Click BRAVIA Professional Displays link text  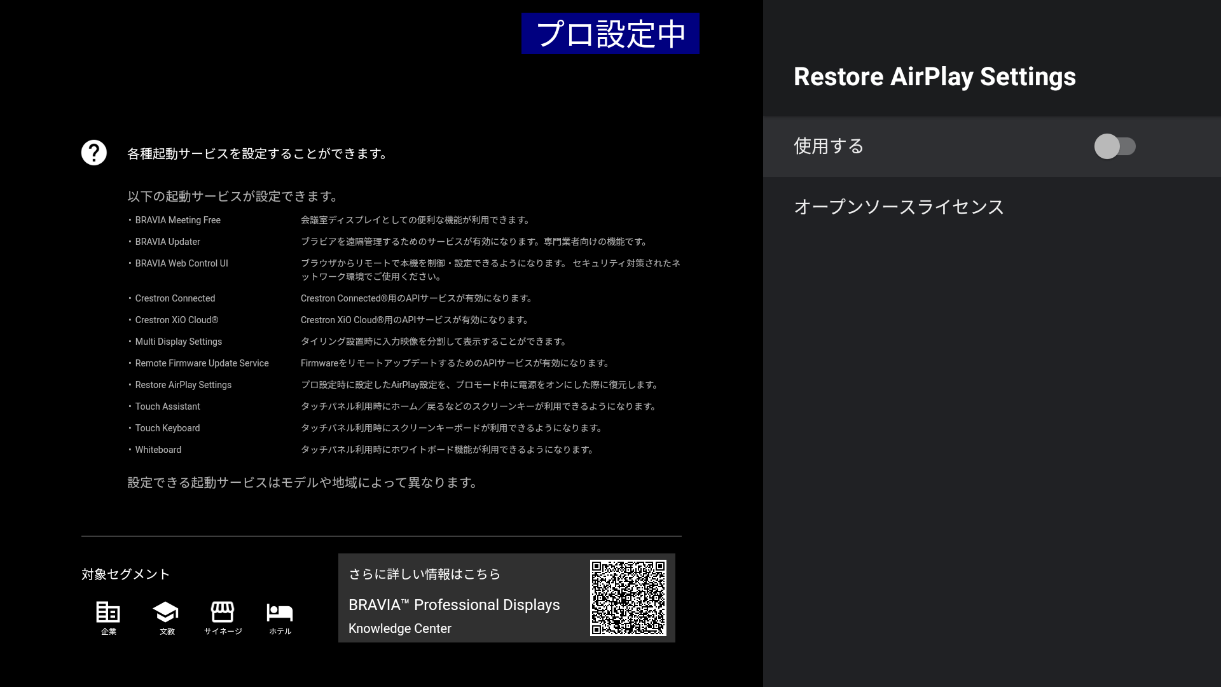454,605
